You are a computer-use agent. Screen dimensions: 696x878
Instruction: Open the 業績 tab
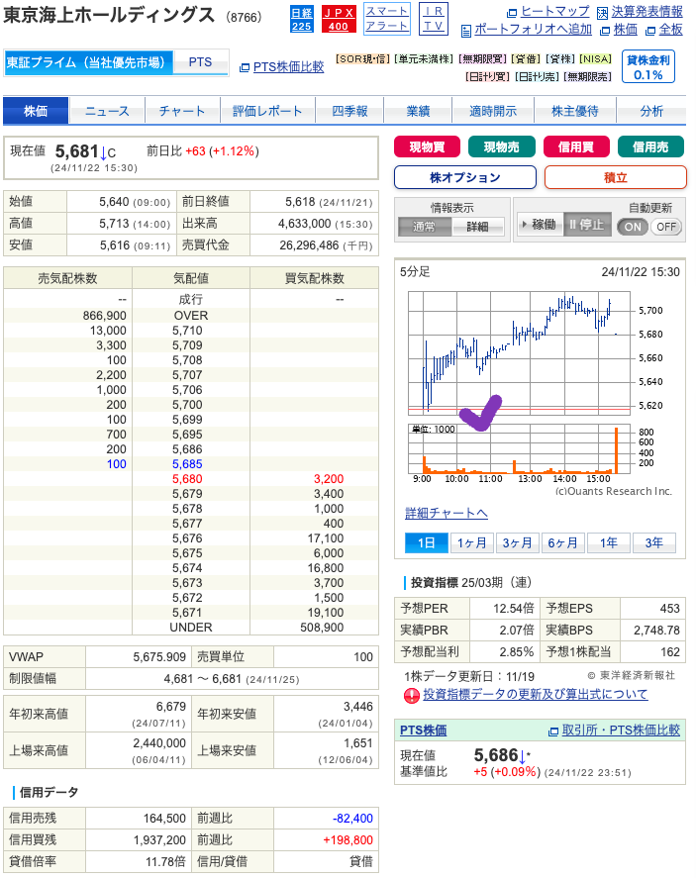coord(418,111)
